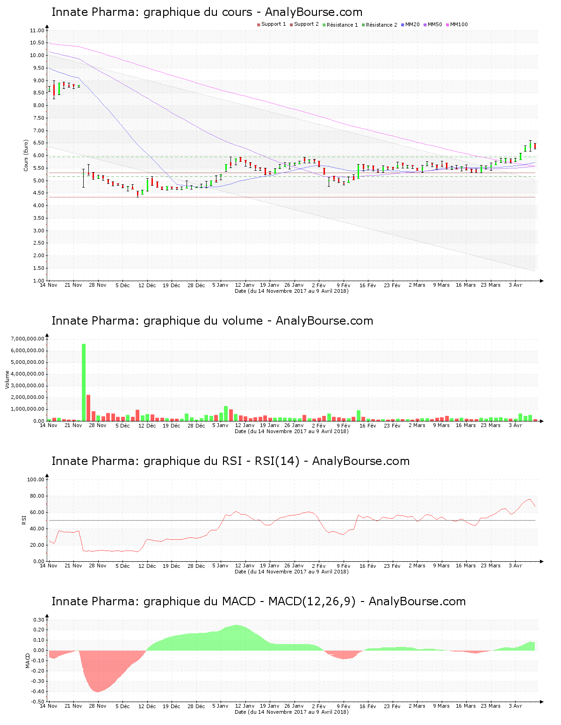Click the Support 2 legend color square
The width and height of the screenshot is (561, 725).
click(291, 25)
